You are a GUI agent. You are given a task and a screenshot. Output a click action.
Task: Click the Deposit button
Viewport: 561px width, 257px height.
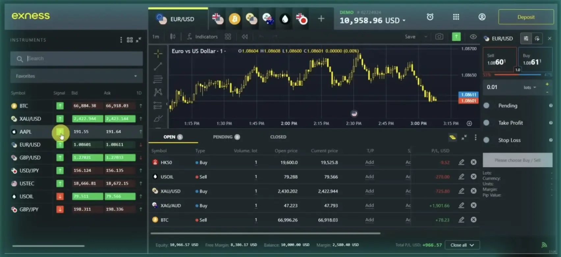526,17
